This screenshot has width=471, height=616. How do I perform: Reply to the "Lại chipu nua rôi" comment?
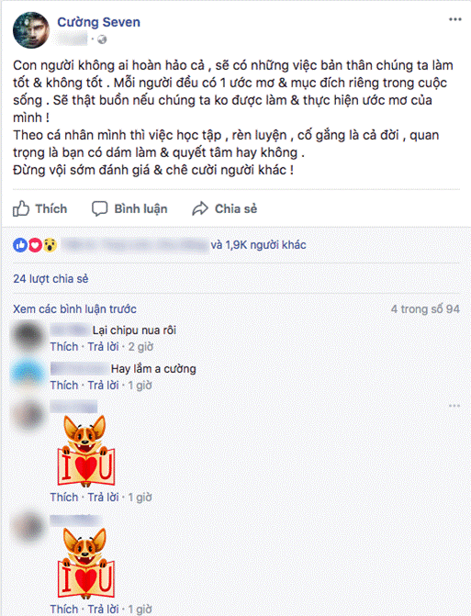103,346
